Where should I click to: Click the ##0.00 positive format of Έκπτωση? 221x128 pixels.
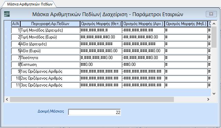click(x=101, y=65)
